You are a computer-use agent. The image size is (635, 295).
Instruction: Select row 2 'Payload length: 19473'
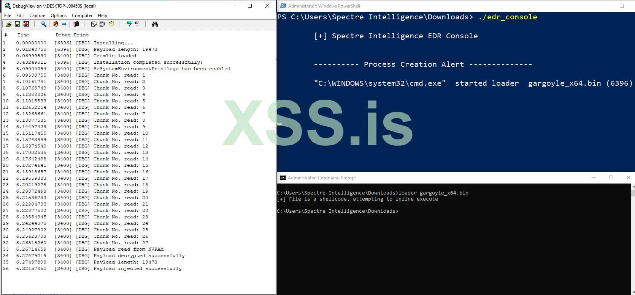coord(139,50)
